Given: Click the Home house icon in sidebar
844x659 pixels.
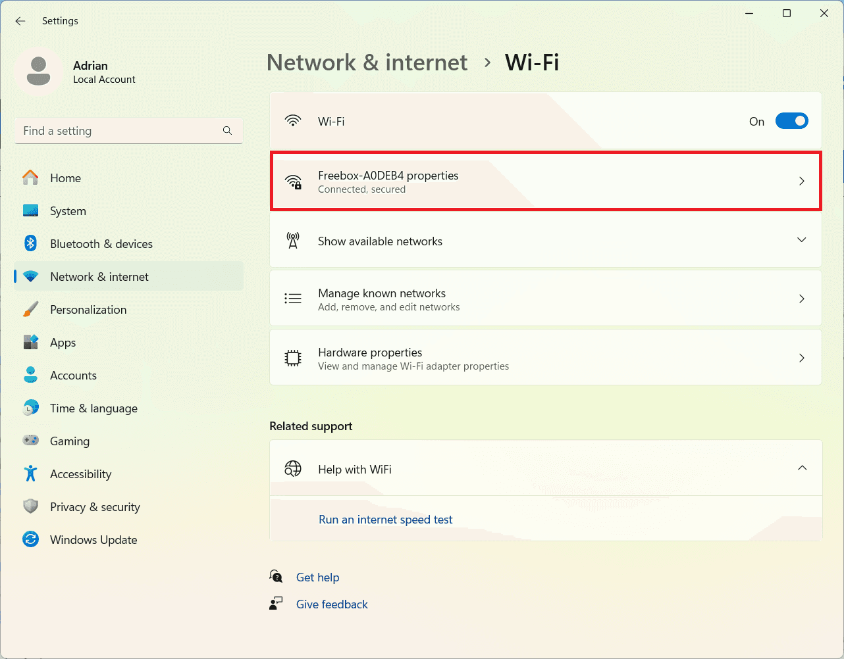Looking at the screenshot, I should coord(30,178).
